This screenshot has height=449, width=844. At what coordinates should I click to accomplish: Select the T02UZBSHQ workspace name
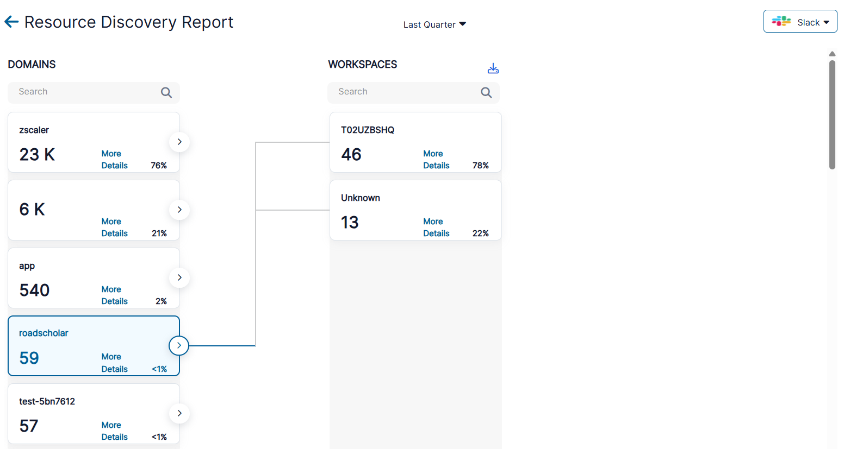368,130
